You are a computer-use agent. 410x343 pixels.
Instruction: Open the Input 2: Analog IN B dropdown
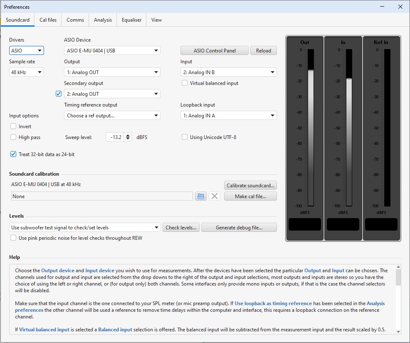(229, 72)
